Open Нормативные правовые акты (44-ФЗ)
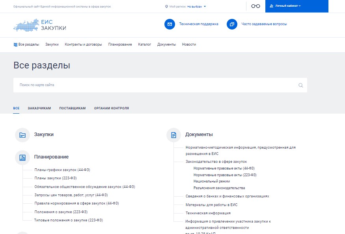345x234 pixels. (x=224, y=168)
